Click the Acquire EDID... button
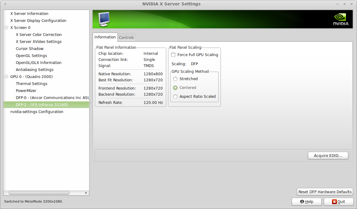 click(328, 156)
